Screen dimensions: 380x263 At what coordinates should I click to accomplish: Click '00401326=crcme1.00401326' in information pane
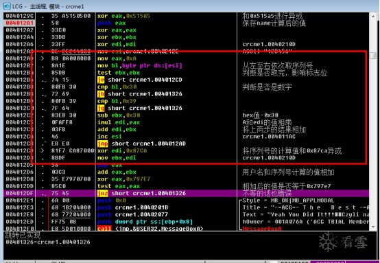tap(48, 242)
